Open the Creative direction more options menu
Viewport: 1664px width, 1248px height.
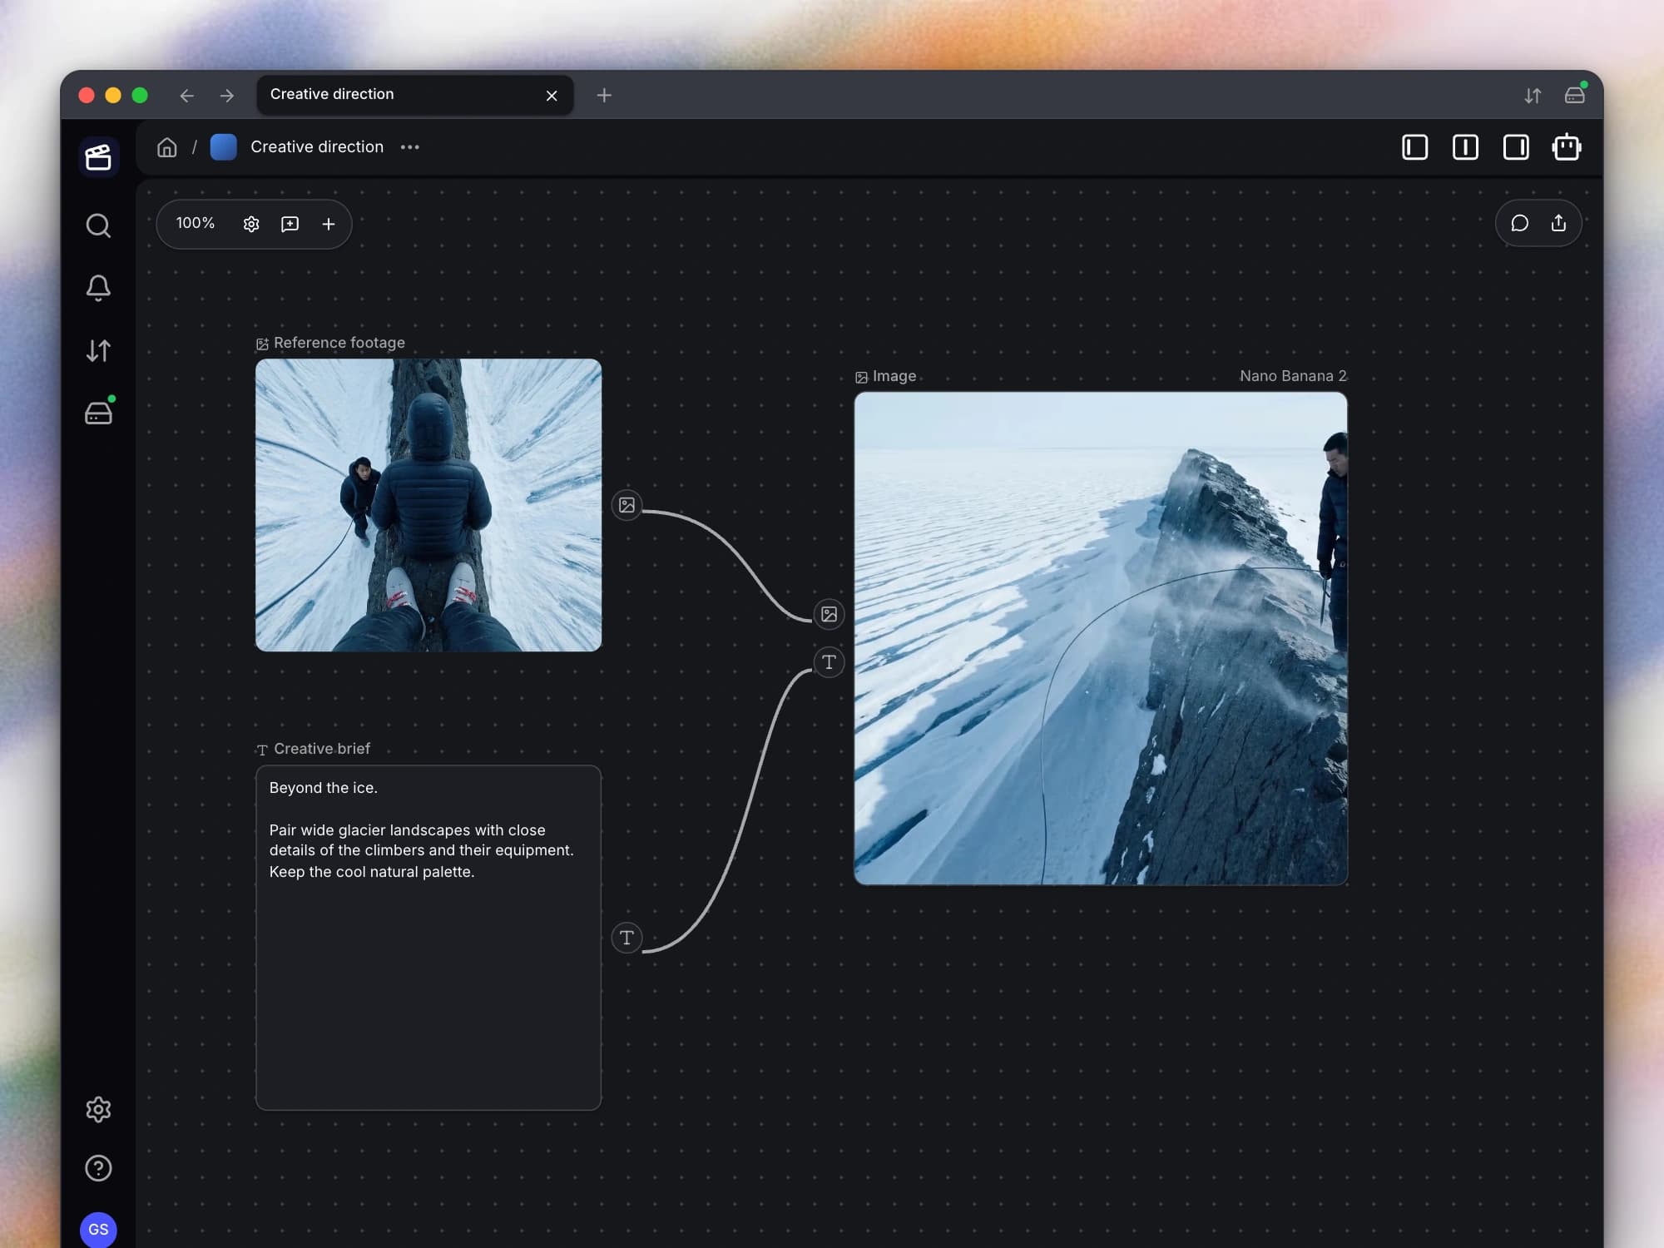coord(409,147)
